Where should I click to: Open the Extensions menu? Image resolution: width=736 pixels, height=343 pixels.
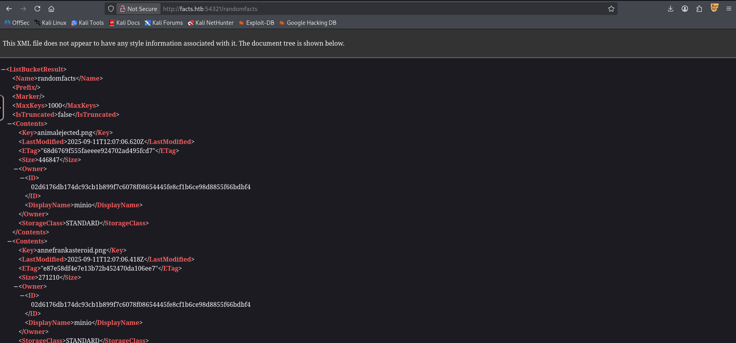(x=699, y=9)
